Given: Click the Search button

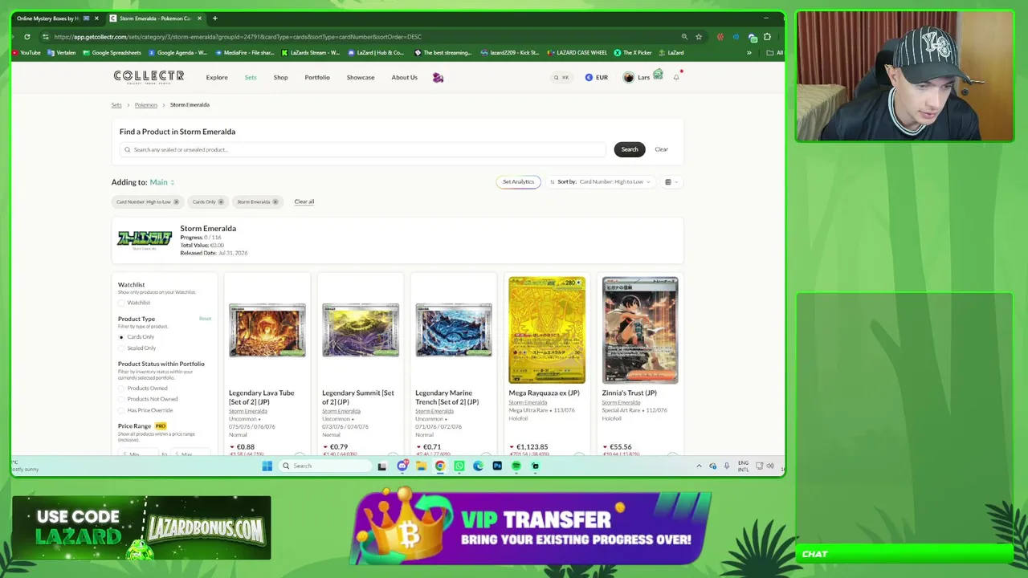Looking at the screenshot, I should pyautogui.click(x=630, y=149).
